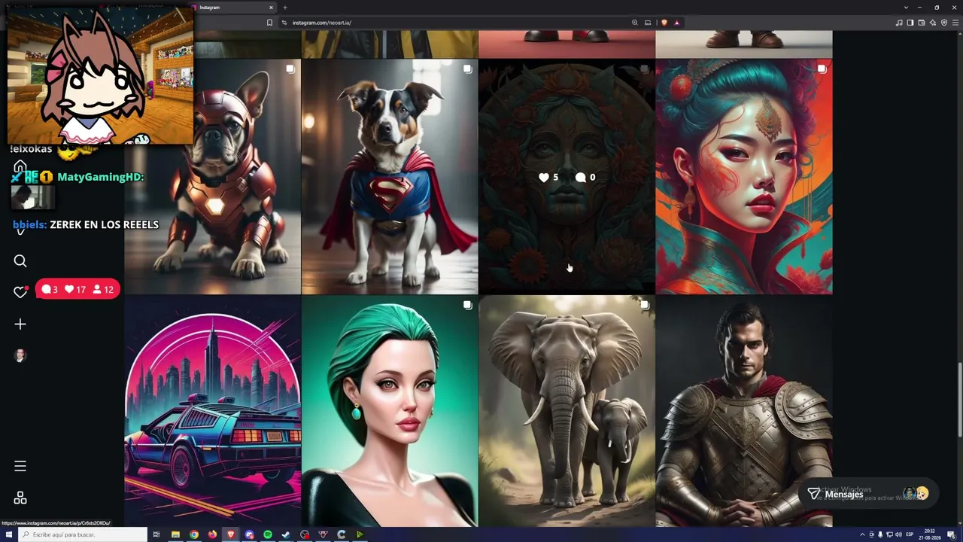Open Task View on the taskbar
Screen dimensions: 963x542
(156, 534)
